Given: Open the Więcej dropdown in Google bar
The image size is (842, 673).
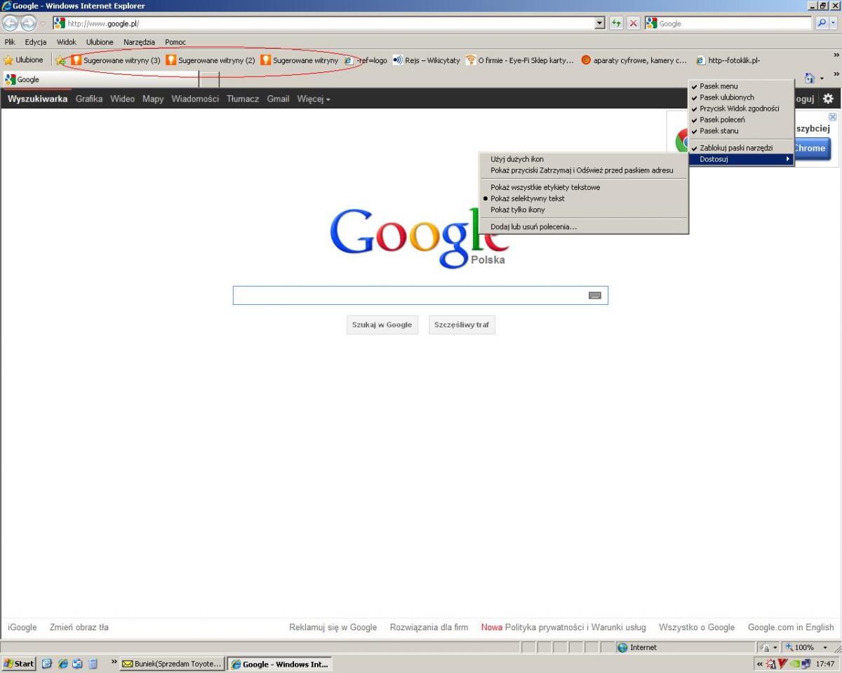Looking at the screenshot, I should (314, 99).
